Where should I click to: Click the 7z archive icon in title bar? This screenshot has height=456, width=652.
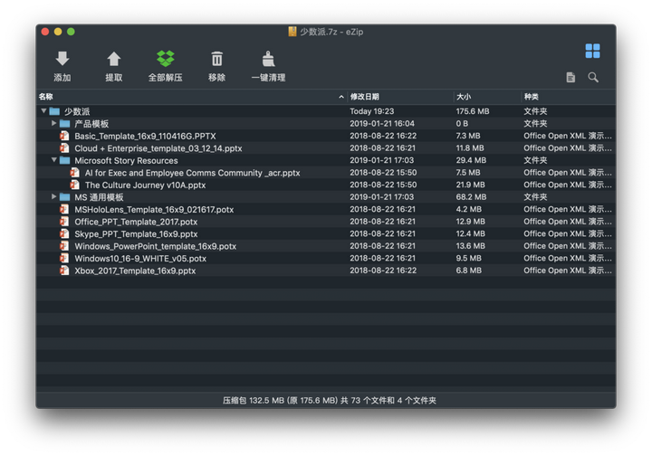point(292,32)
